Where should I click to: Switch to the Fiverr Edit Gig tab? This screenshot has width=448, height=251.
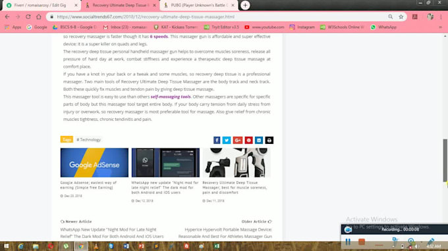(40, 5)
